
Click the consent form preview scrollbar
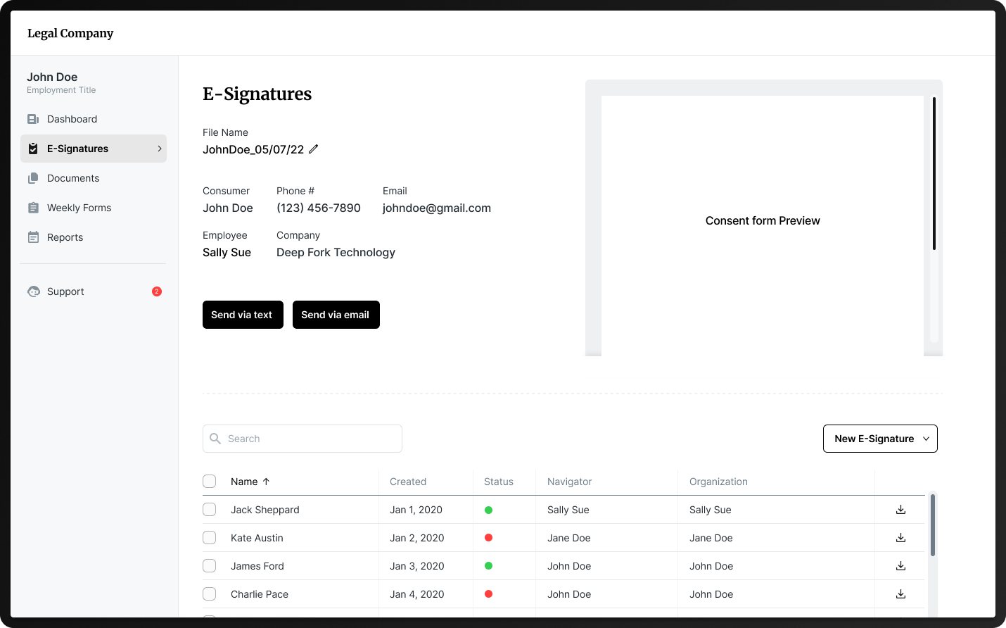click(934, 173)
